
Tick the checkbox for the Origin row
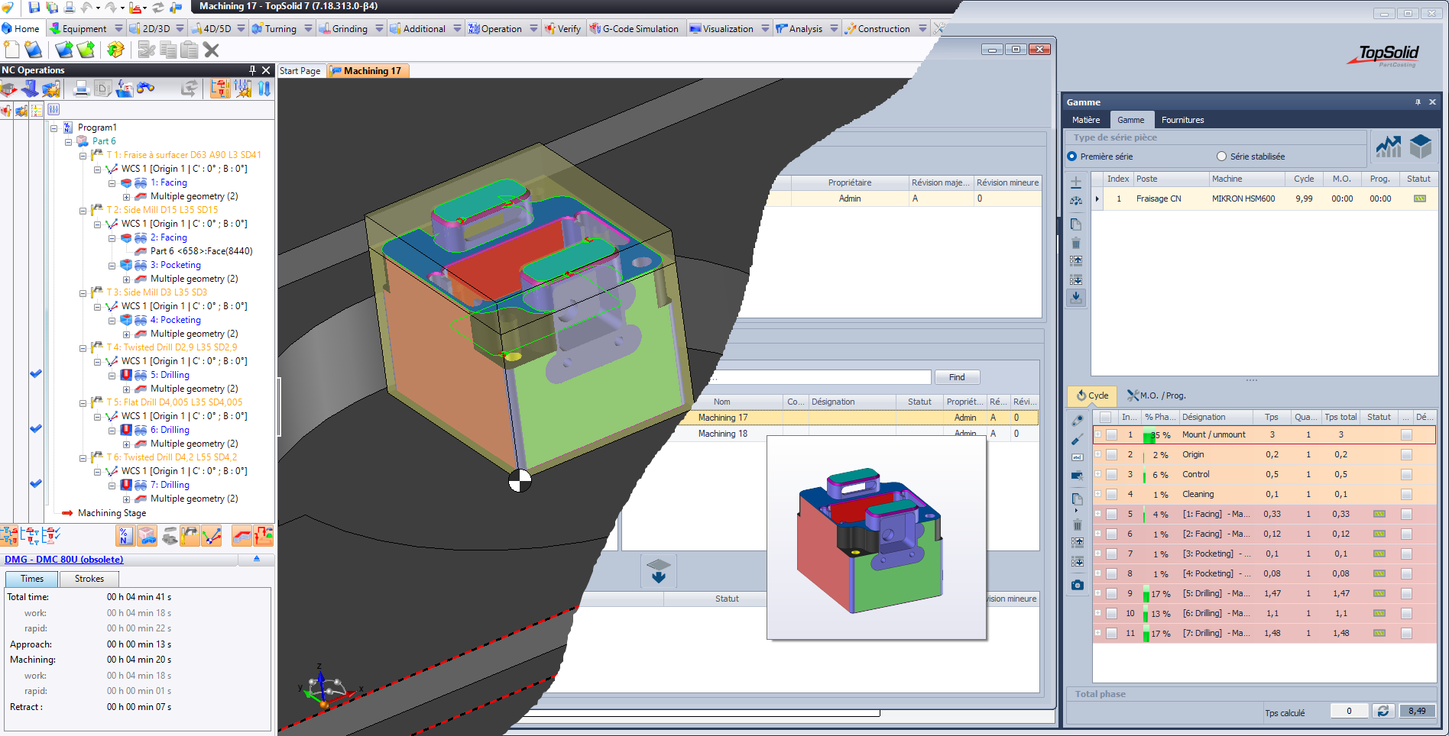point(1111,455)
